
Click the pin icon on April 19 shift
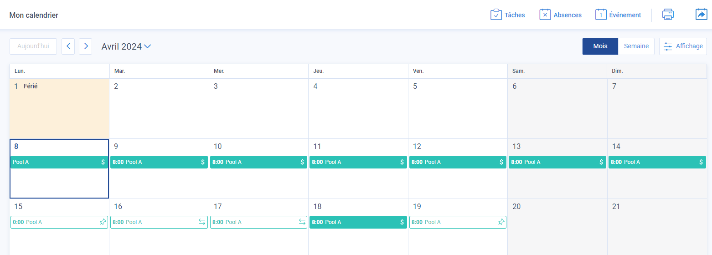[x=501, y=222]
